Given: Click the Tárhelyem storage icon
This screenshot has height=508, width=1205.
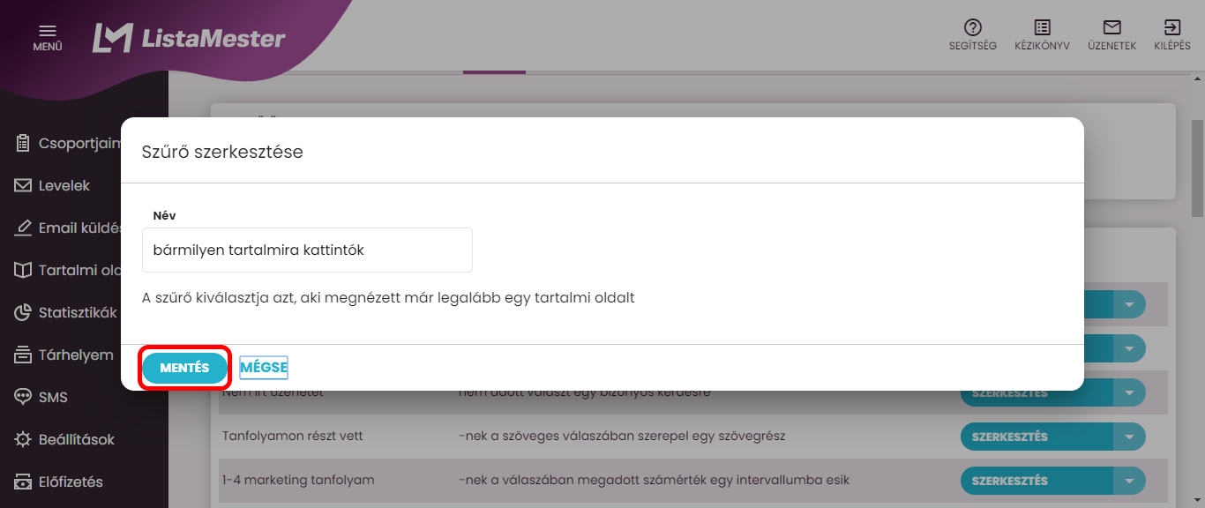Looking at the screenshot, I should tap(23, 355).
